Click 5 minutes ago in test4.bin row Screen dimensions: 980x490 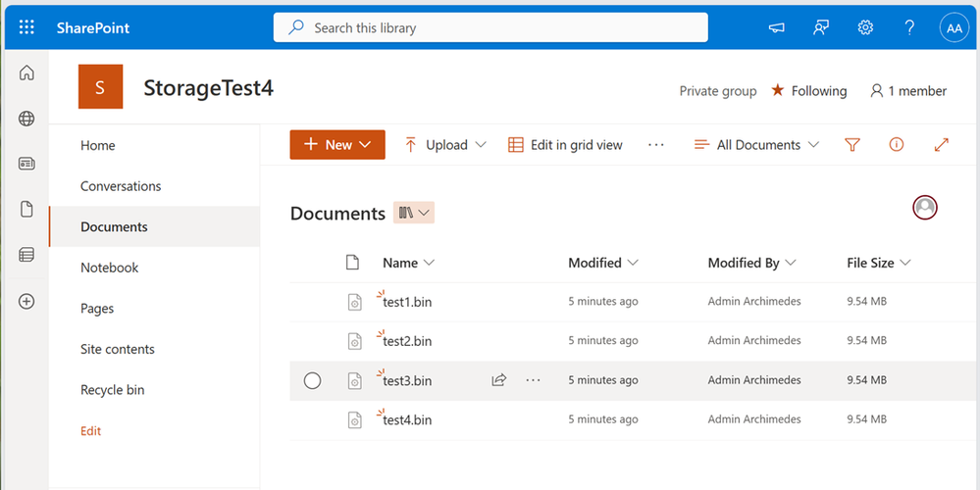pyautogui.click(x=603, y=419)
